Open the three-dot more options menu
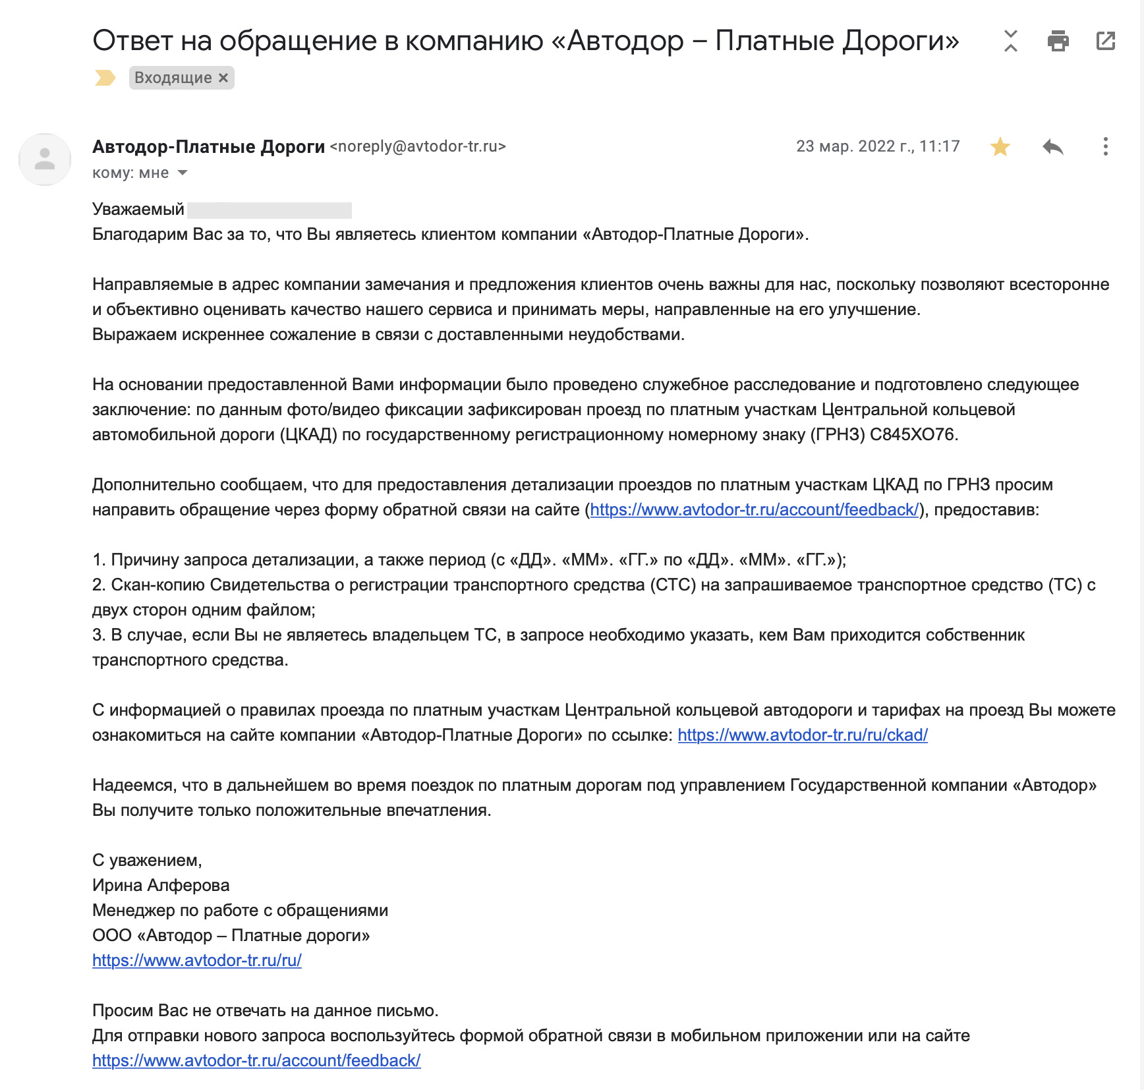 click(1105, 147)
